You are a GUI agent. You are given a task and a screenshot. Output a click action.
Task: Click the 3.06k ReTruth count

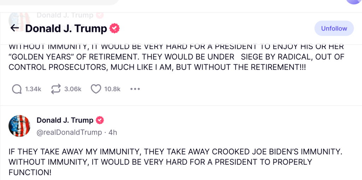(73, 89)
